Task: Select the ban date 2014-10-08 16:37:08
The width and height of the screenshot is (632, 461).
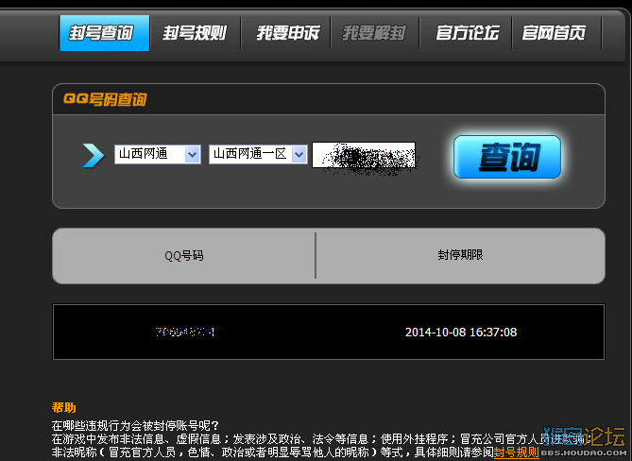Action: 461,332
